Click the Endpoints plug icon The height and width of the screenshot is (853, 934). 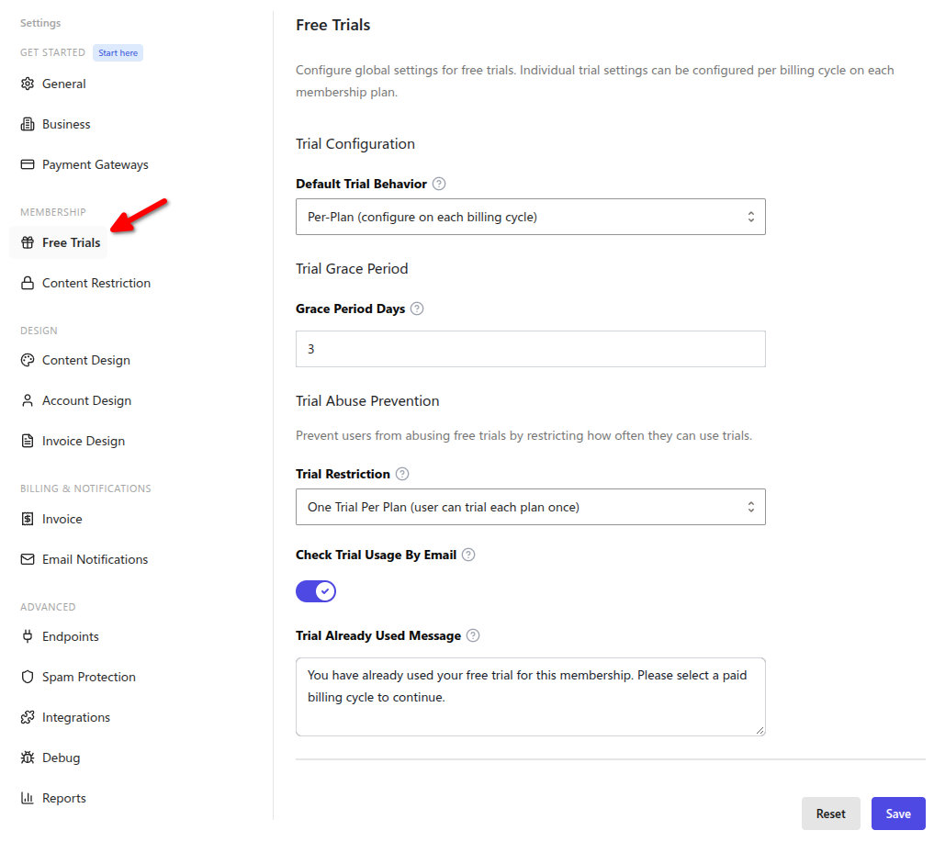pos(28,636)
